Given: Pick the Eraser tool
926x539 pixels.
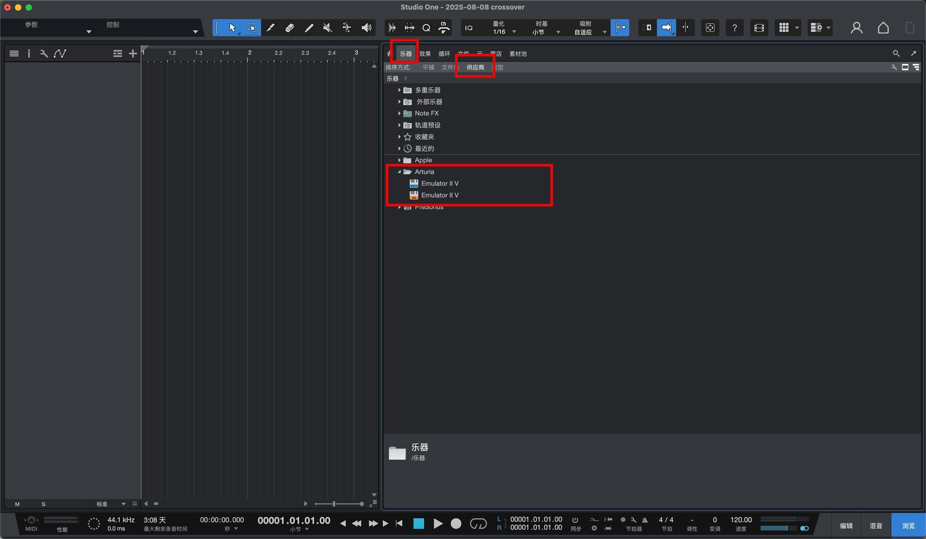Looking at the screenshot, I should [289, 27].
